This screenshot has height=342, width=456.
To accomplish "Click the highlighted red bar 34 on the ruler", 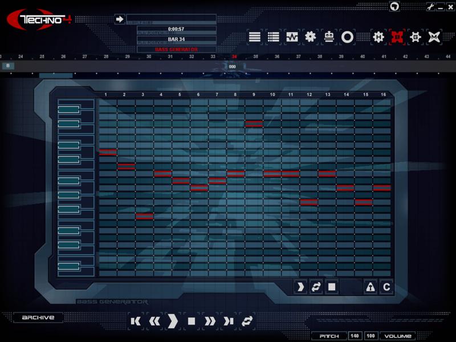I will (234, 56).
